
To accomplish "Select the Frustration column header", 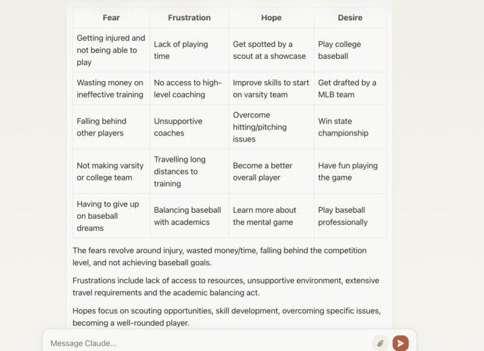I will point(189,17).
